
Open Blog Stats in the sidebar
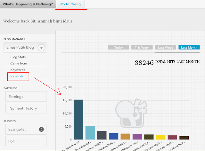[18, 57]
